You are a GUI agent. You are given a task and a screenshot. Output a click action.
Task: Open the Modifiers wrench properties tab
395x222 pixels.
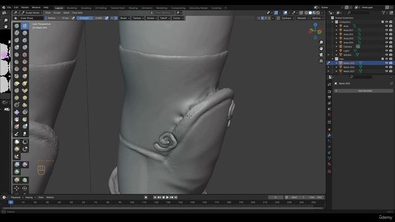click(x=329, y=136)
